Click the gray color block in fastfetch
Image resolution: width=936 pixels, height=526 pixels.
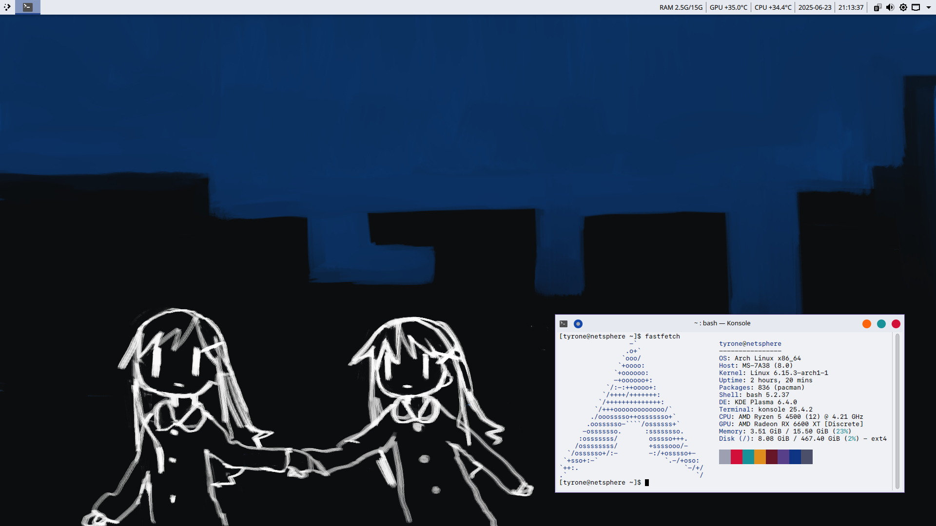[x=725, y=457]
